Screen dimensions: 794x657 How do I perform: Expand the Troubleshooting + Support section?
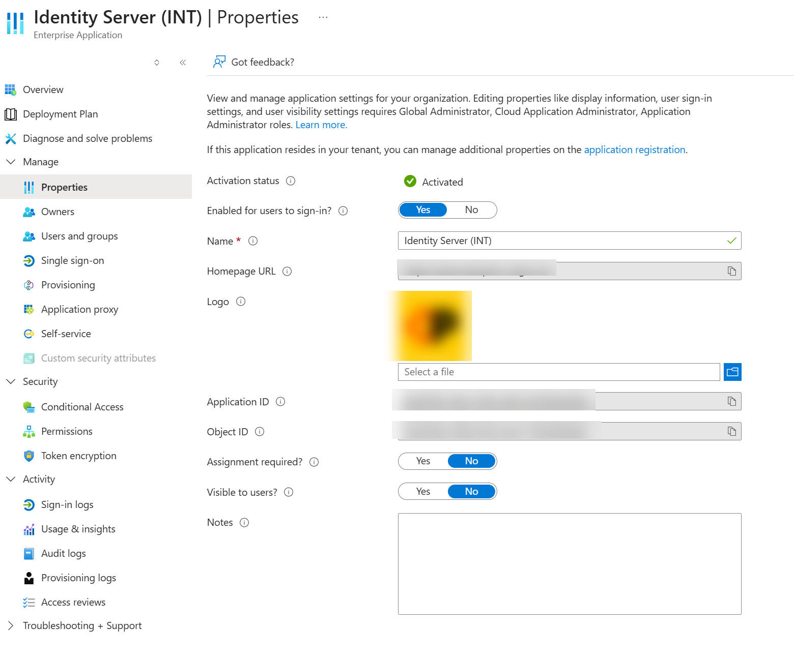10,625
